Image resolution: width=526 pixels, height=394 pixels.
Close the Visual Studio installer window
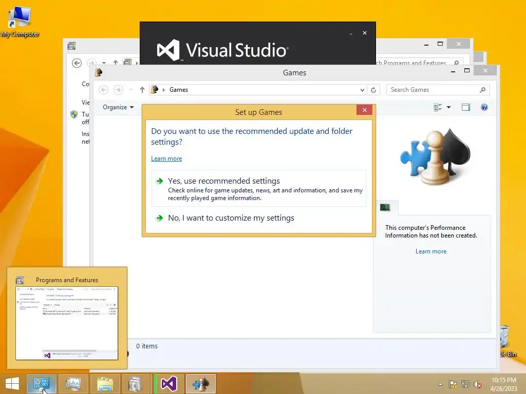365,33
